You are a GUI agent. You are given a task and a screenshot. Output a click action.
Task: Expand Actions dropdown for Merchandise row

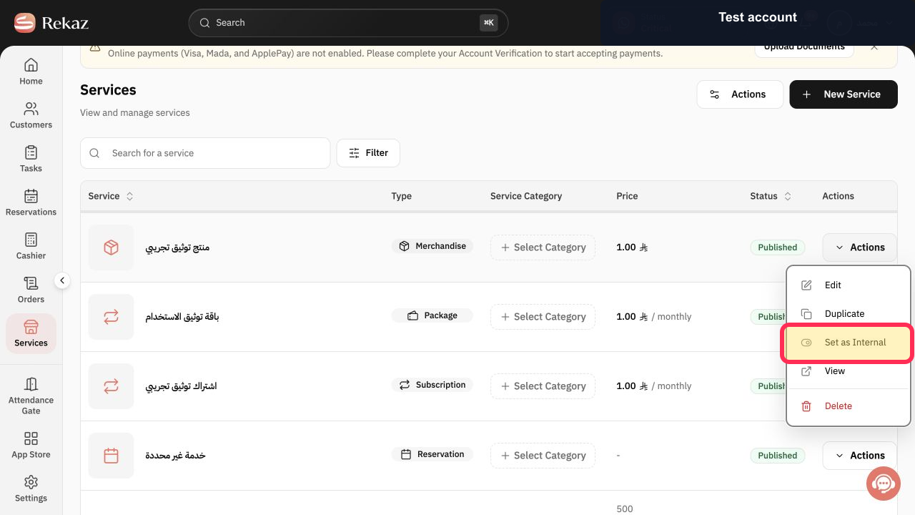(859, 247)
